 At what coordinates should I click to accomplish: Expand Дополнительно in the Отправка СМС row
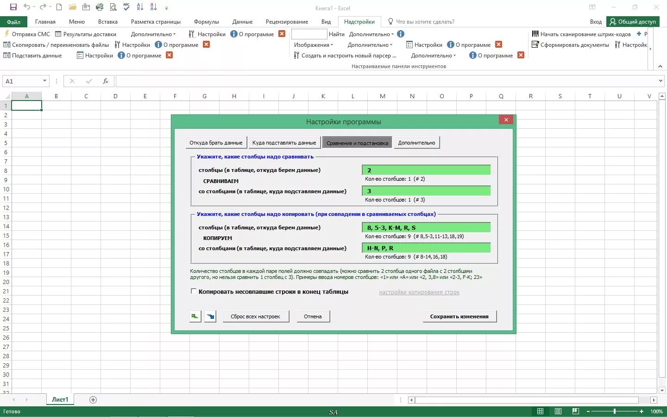tap(153, 34)
